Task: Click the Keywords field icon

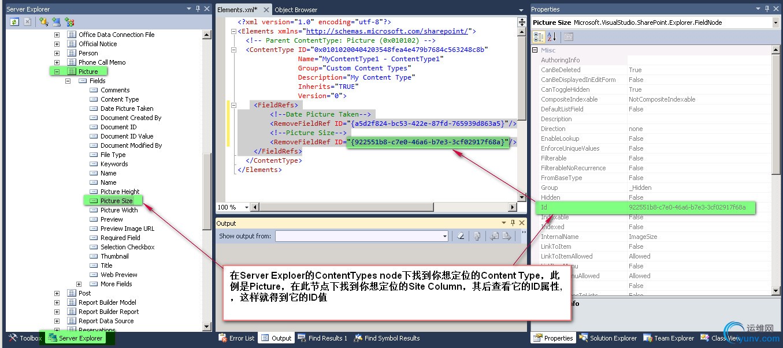Action: tap(94, 164)
